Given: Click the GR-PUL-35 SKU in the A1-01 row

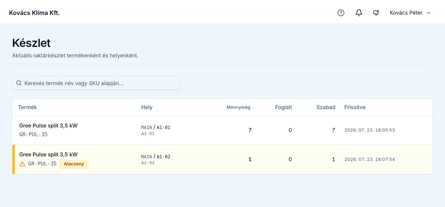Looking at the screenshot, I should [33, 135].
